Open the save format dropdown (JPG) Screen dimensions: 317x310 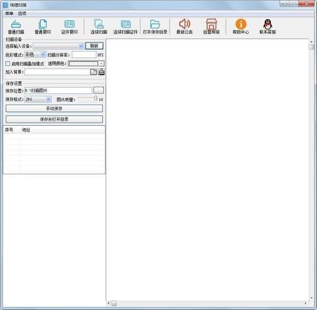point(48,99)
